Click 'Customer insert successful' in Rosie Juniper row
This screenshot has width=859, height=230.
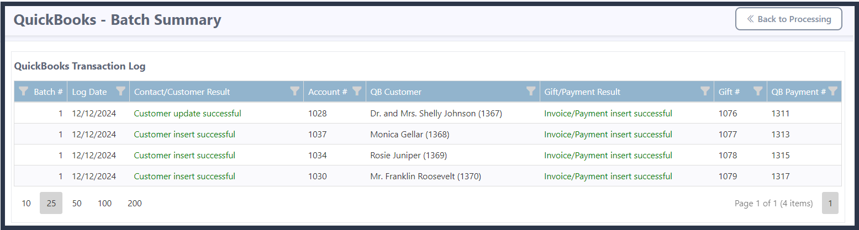point(185,156)
